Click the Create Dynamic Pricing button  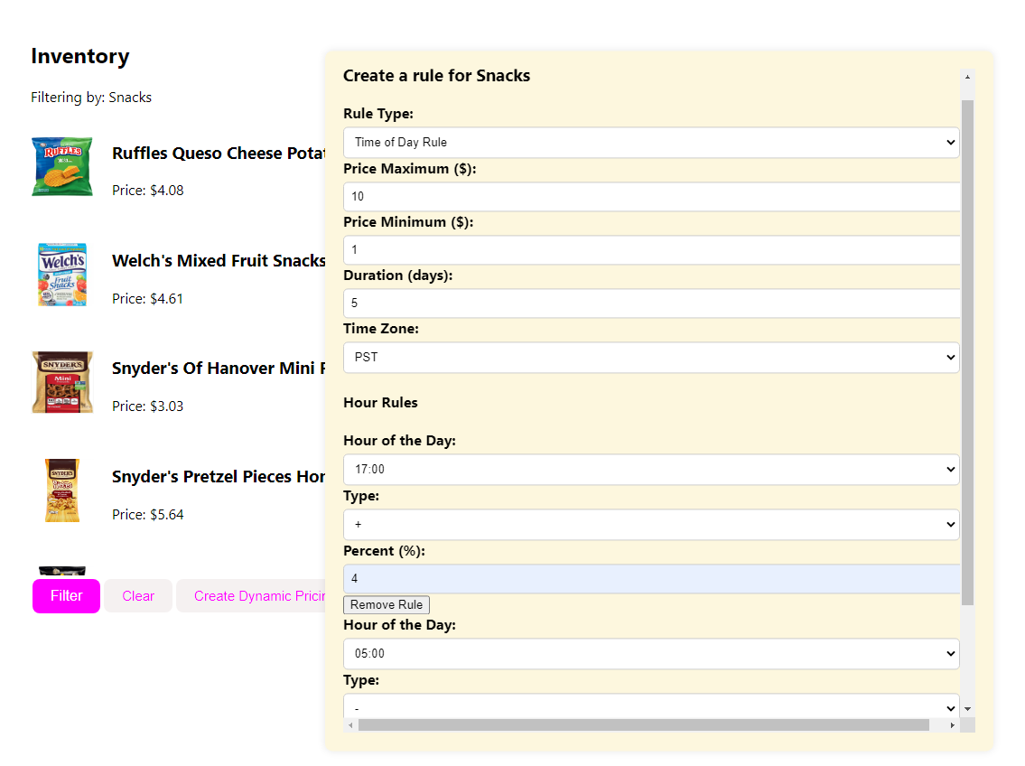pos(251,596)
